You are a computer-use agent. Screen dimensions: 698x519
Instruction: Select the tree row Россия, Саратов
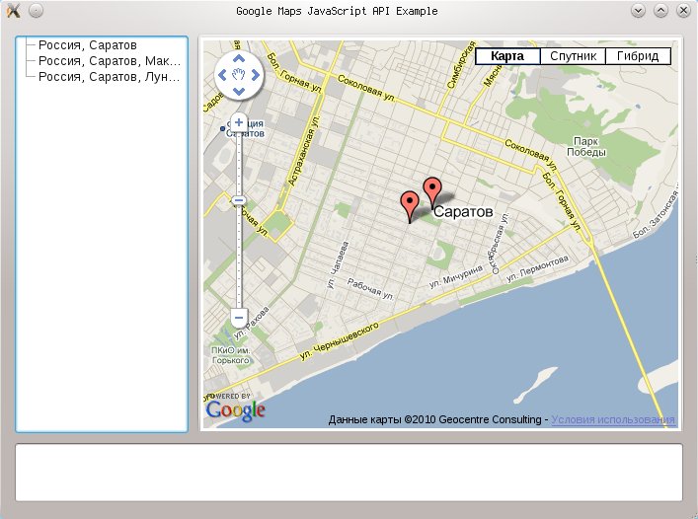click(88, 45)
